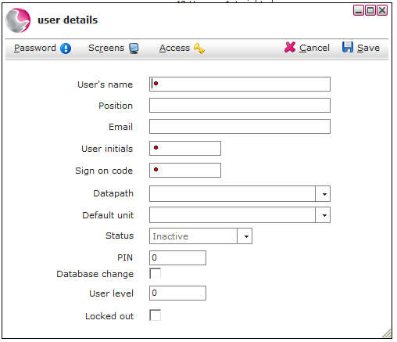Click the floppy disk Save icon

tap(348, 47)
